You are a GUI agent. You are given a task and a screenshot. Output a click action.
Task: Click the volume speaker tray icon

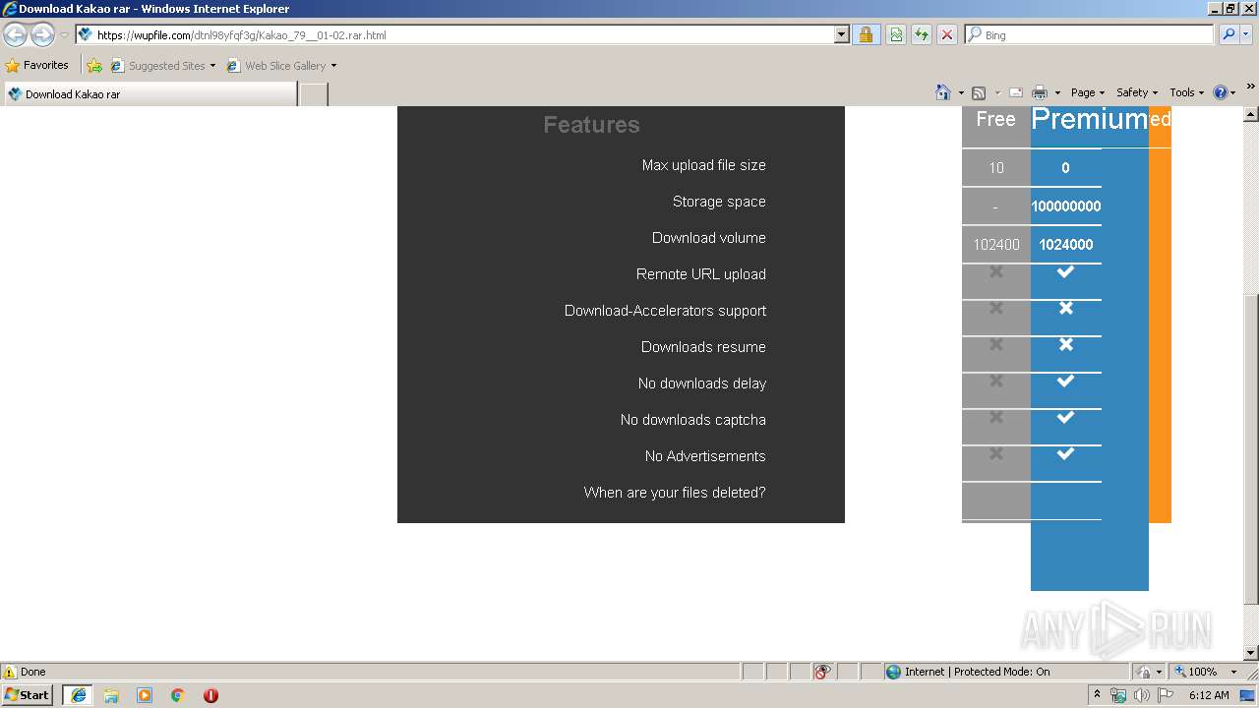pos(1141,695)
